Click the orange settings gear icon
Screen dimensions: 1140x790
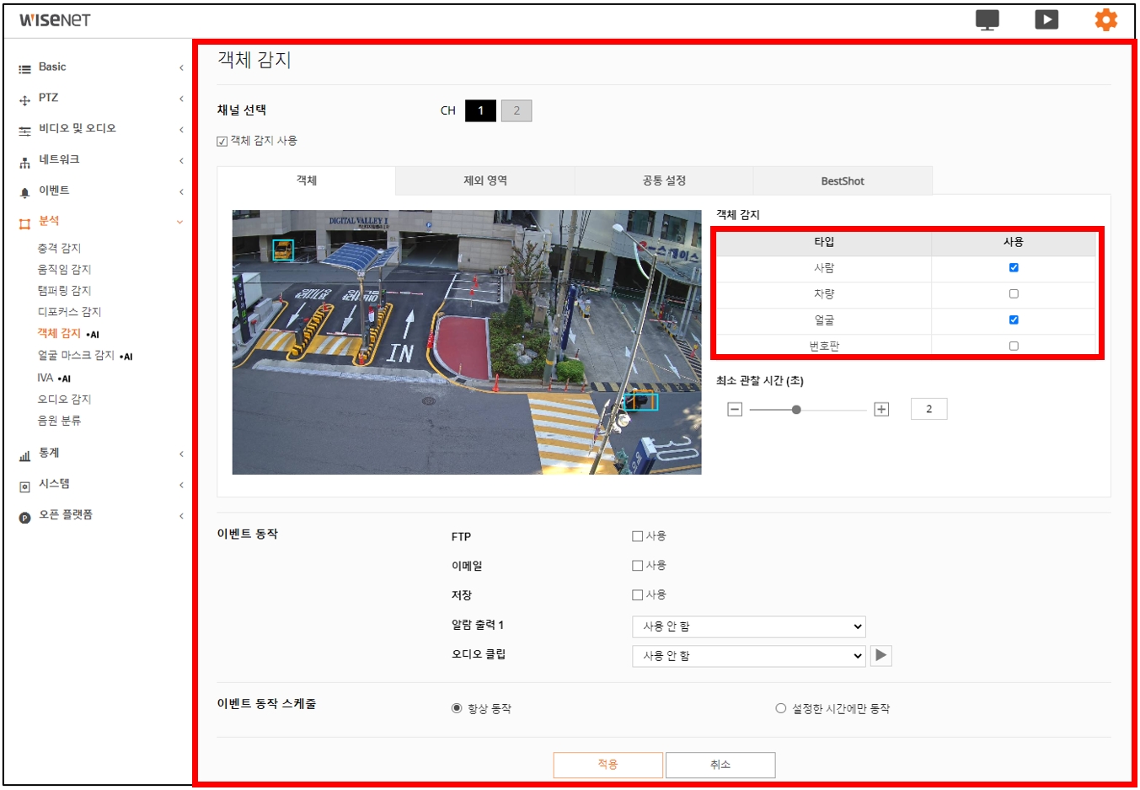(1105, 19)
